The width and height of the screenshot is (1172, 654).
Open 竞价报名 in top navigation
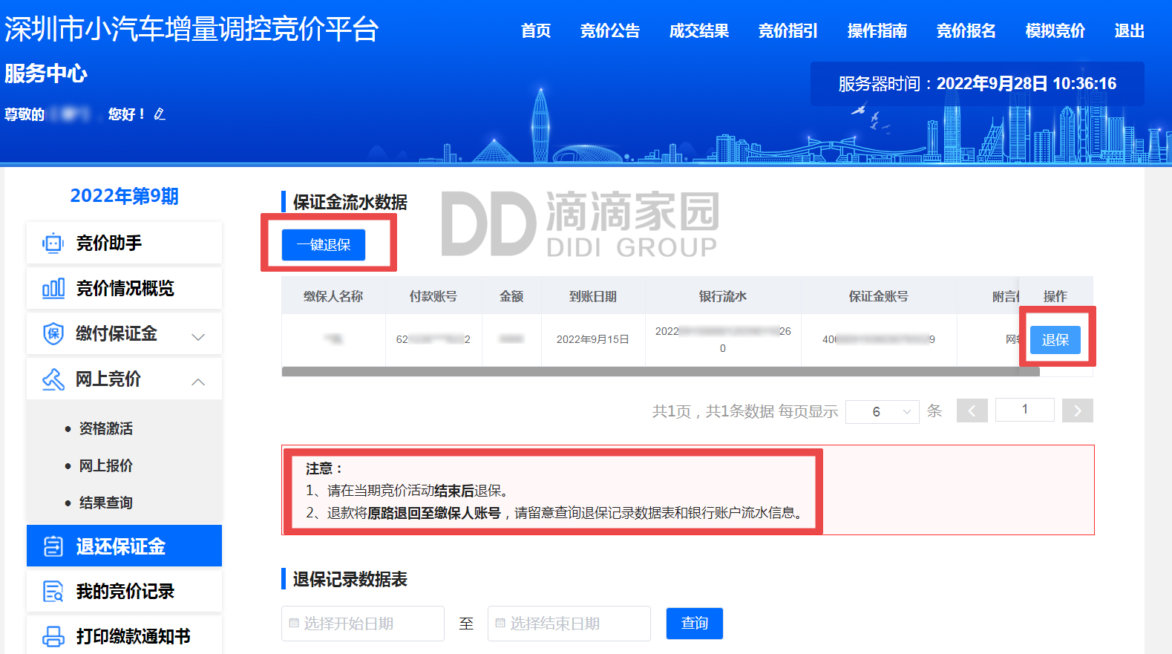point(966,31)
